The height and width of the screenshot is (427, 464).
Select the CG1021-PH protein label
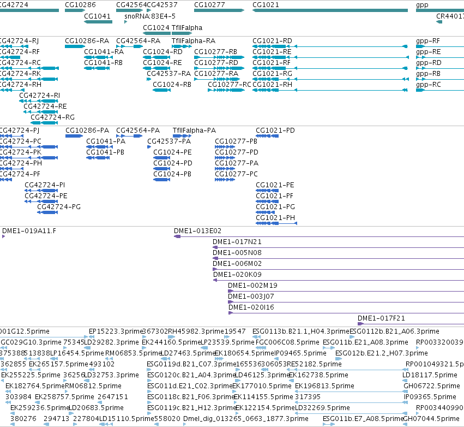click(x=275, y=218)
